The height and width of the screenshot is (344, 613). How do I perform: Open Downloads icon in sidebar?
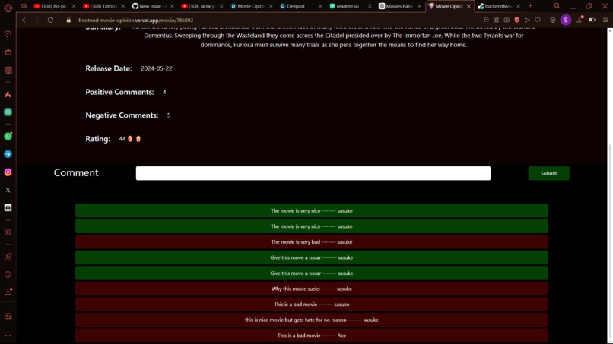click(8, 292)
